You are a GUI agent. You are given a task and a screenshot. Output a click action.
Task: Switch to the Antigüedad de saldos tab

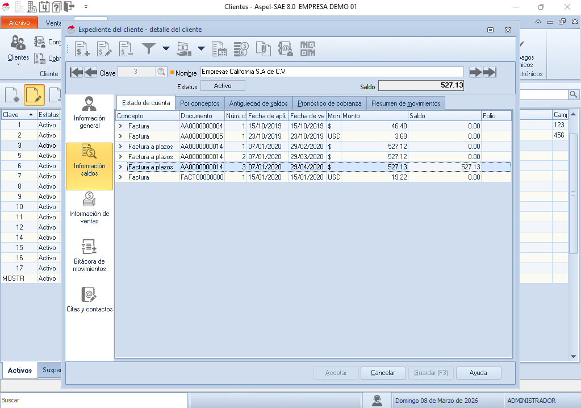click(258, 103)
